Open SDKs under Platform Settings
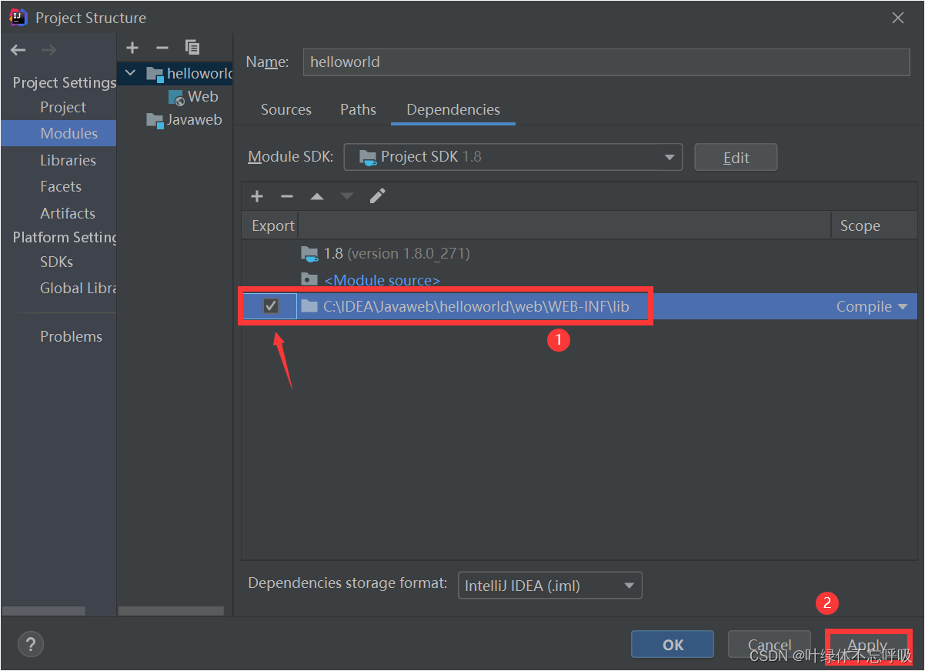Viewport: 925px width, 671px height. (x=56, y=262)
